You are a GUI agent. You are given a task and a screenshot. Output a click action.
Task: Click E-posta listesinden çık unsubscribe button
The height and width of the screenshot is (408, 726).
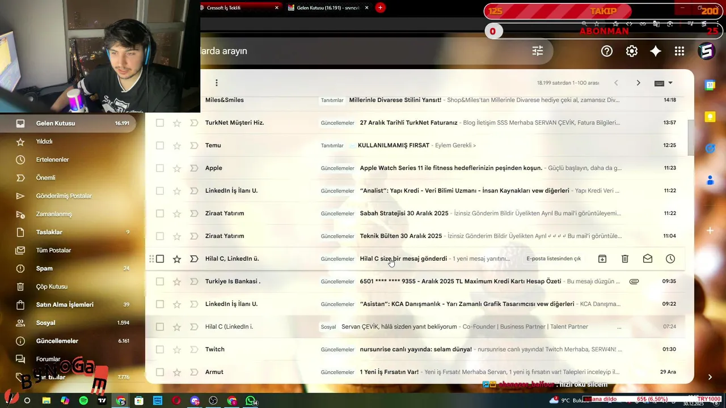(554, 259)
